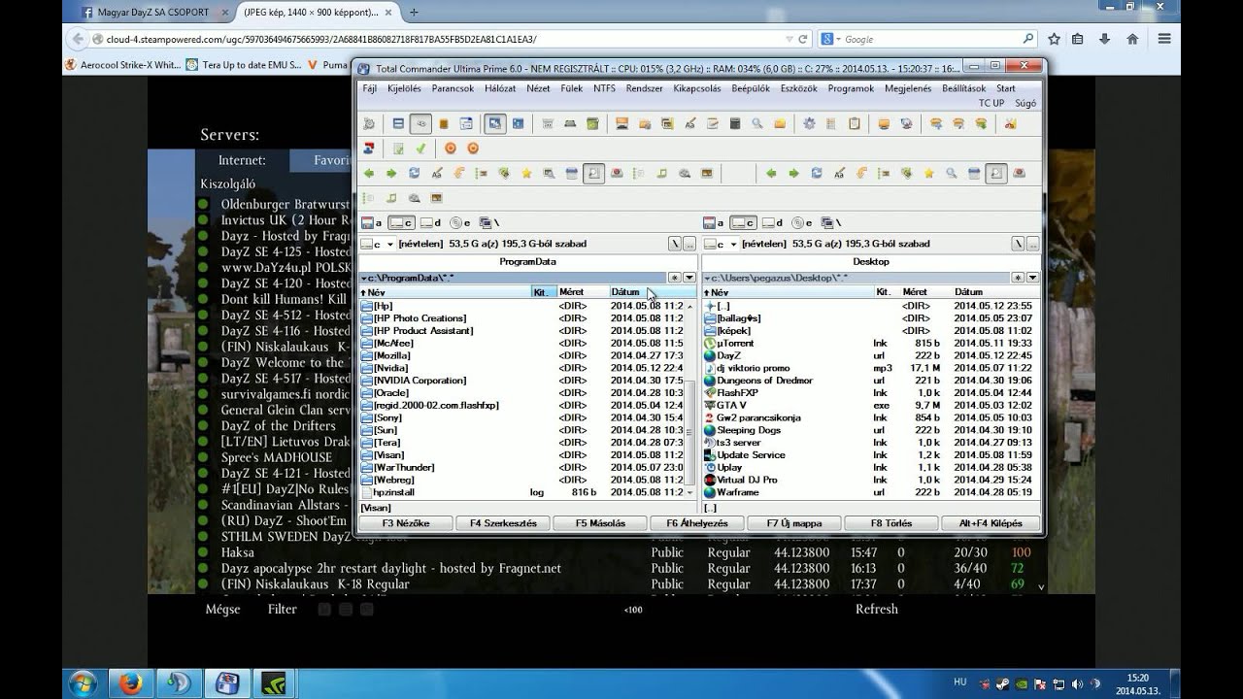The image size is (1243, 699).
Task: Click the F3 Nézőke button
Action: click(x=406, y=523)
